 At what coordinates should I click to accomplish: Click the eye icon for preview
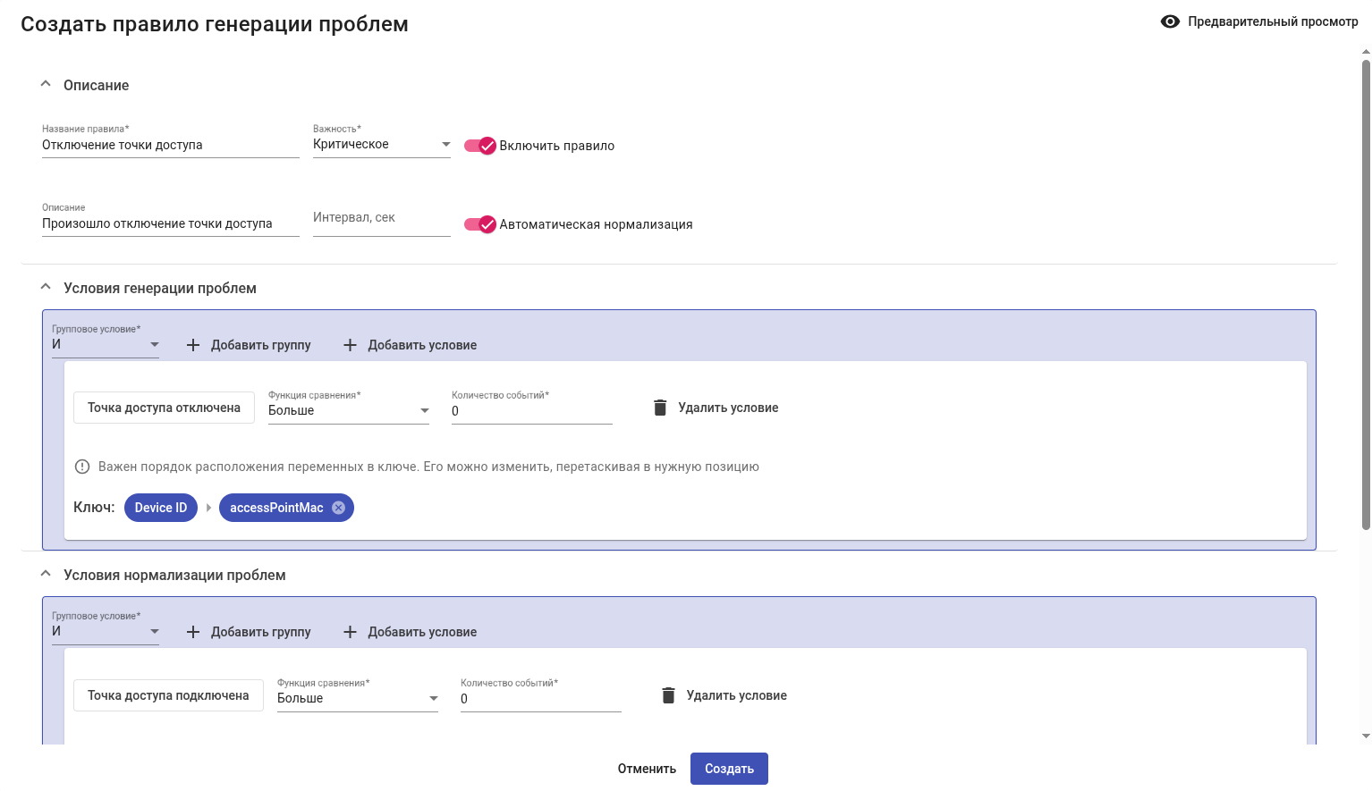click(1169, 21)
